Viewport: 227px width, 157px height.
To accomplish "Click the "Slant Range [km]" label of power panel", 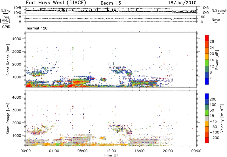I will (8, 60).
